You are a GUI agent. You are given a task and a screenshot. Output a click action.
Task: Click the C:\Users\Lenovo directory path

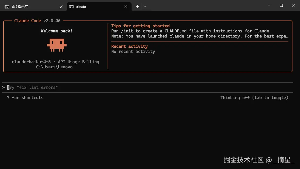coord(54,67)
